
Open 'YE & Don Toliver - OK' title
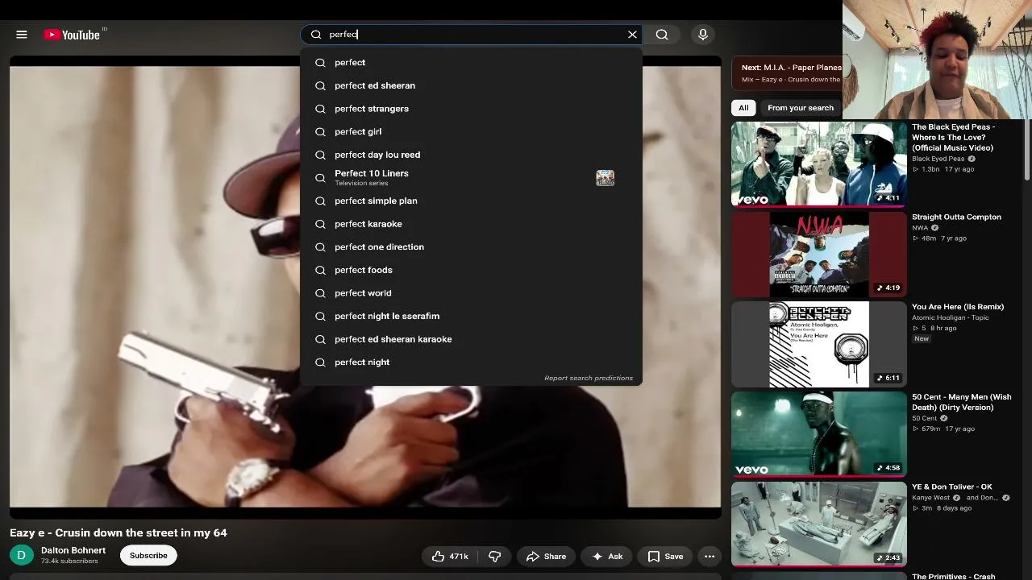pos(952,487)
